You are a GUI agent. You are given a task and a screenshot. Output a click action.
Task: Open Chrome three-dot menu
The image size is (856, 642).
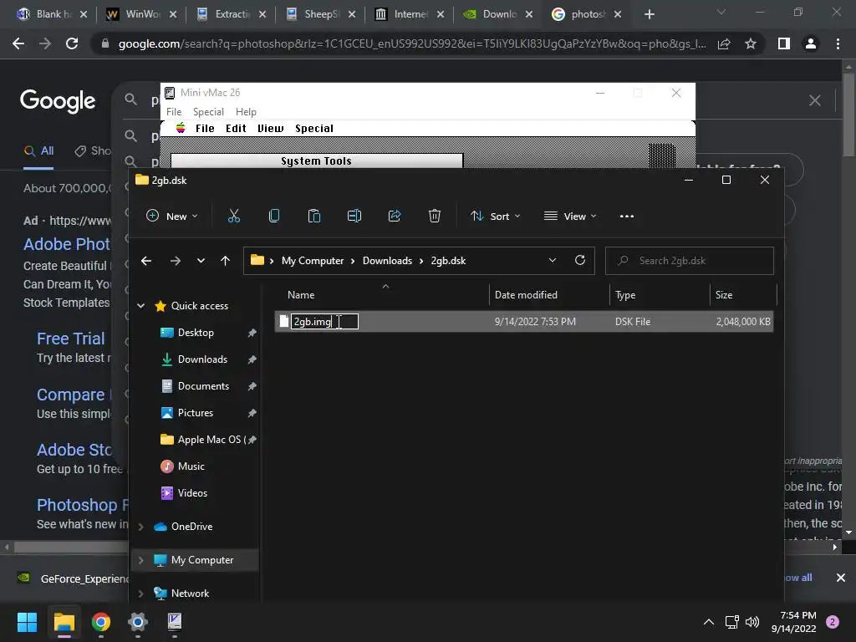838,43
